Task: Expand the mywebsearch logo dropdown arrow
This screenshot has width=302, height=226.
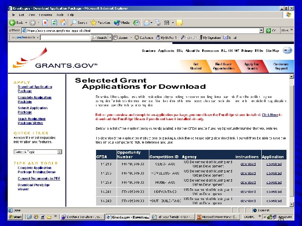Action: [38, 38]
